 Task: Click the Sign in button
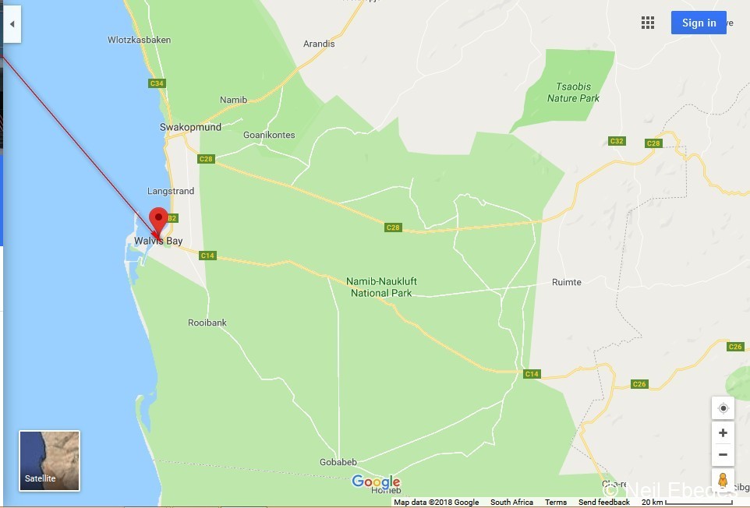click(699, 23)
